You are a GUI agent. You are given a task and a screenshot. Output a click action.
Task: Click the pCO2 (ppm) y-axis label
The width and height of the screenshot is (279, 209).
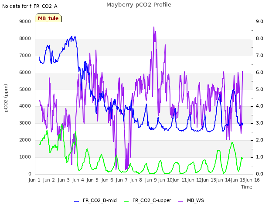pyautogui.click(x=6, y=98)
